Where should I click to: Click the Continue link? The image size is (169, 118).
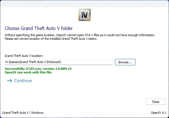[x=23, y=81]
